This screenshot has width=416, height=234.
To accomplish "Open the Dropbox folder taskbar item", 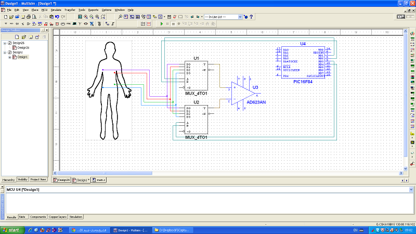I will point(173,230).
